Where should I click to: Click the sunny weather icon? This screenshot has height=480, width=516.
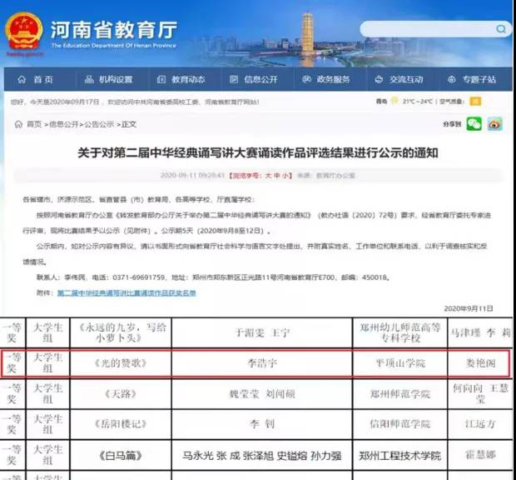pyautogui.click(x=394, y=101)
